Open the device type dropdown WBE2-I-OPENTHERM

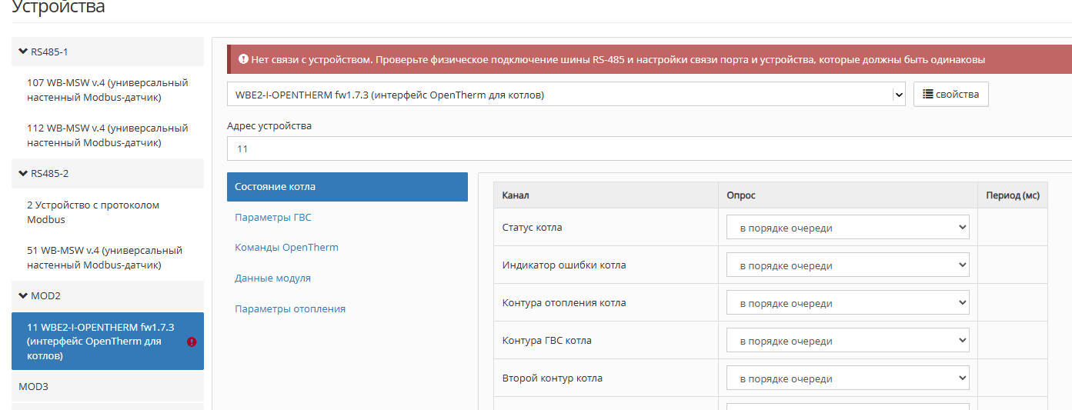tap(566, 95)
